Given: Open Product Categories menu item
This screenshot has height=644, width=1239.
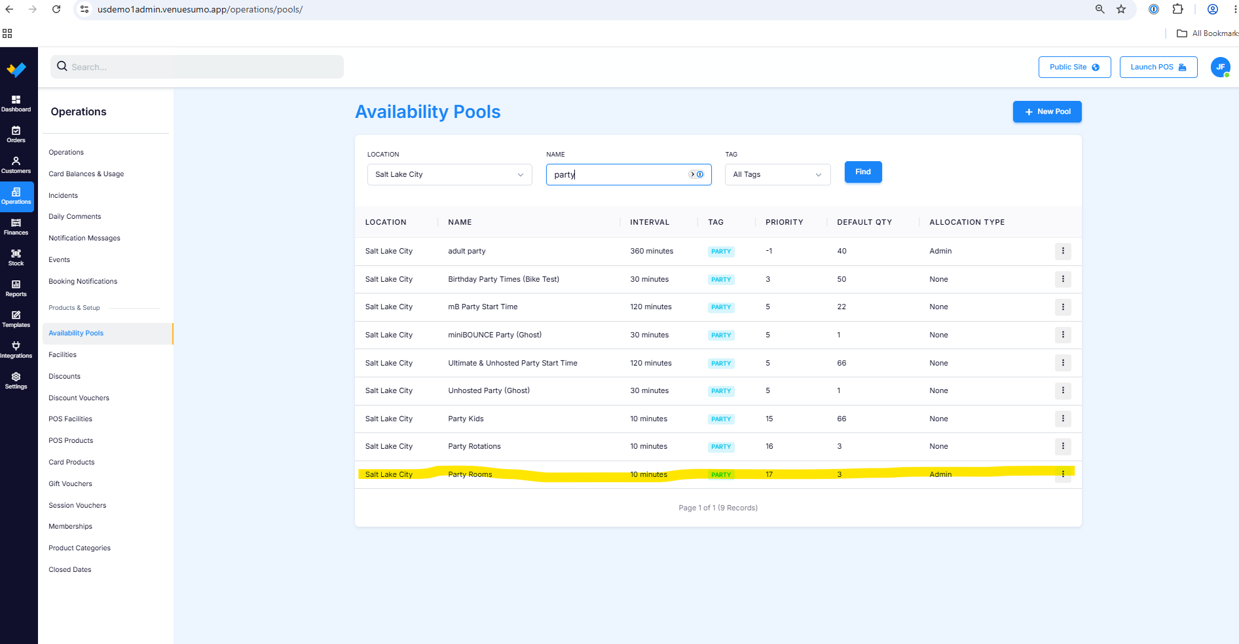Looking at the screenshot, I should point(79,548).
